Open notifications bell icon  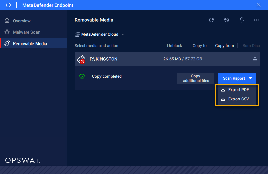241,20
